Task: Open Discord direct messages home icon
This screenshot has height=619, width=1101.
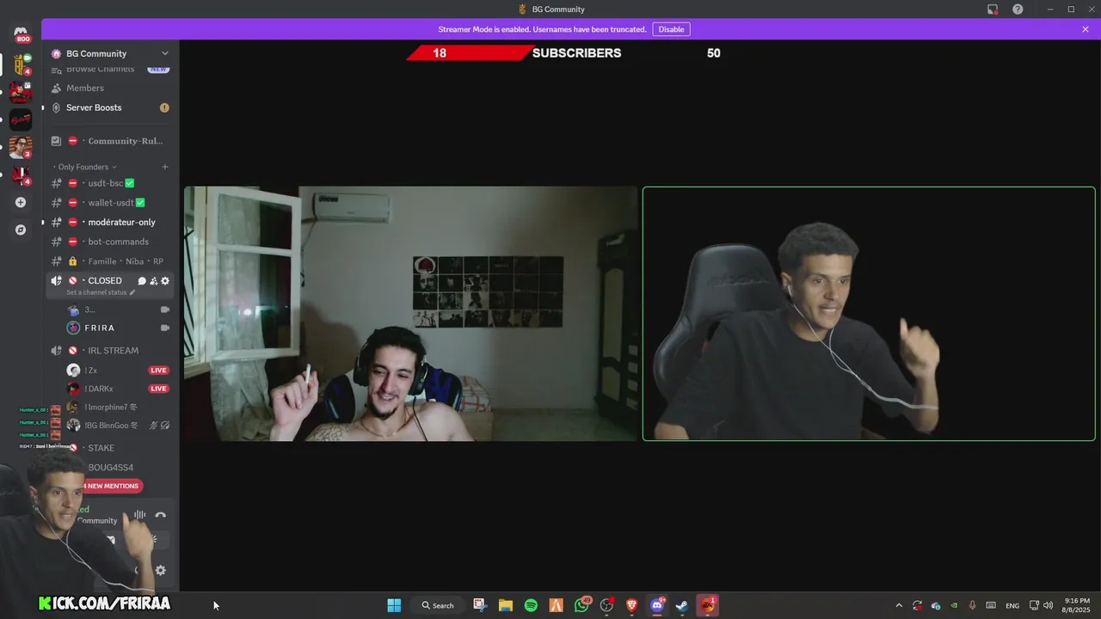Action: pos(21,34)
